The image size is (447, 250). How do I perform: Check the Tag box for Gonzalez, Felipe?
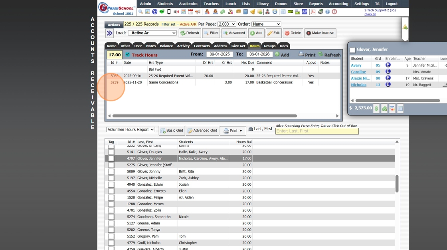[111, 198]
